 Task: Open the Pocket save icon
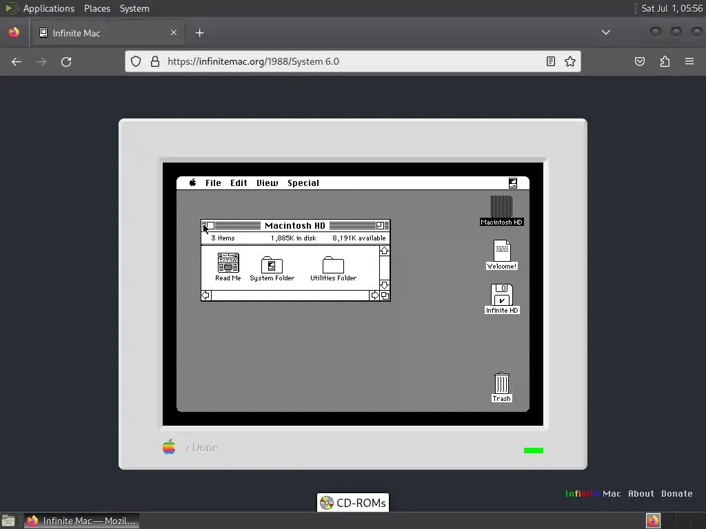pos(639,61)
